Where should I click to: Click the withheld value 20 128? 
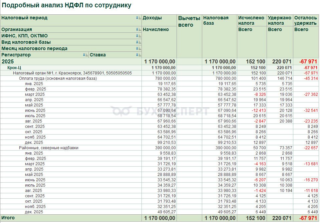click(x=286, y=110)
